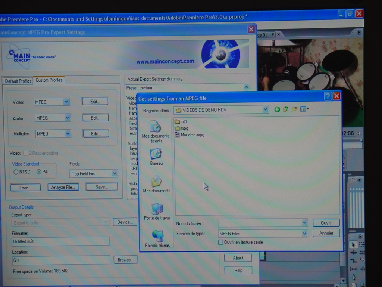The image size is (382, 287).
Task: Open program monitor panel menu arrow
Action: (359, 32)
